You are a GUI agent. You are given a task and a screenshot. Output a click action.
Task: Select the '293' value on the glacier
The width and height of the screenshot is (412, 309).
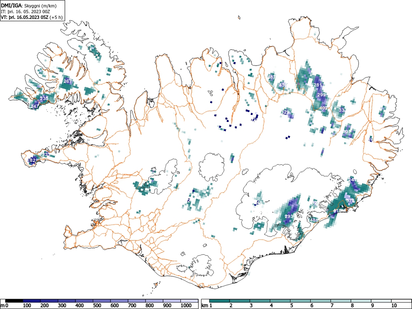[x=289, y=216]
